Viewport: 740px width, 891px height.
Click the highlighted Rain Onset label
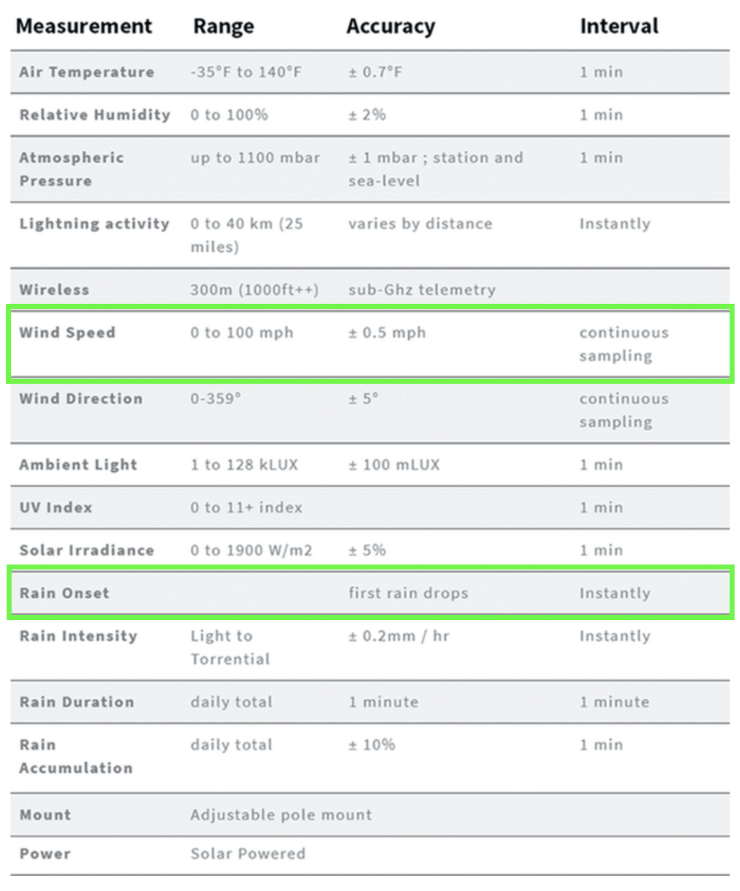point(64,593)
